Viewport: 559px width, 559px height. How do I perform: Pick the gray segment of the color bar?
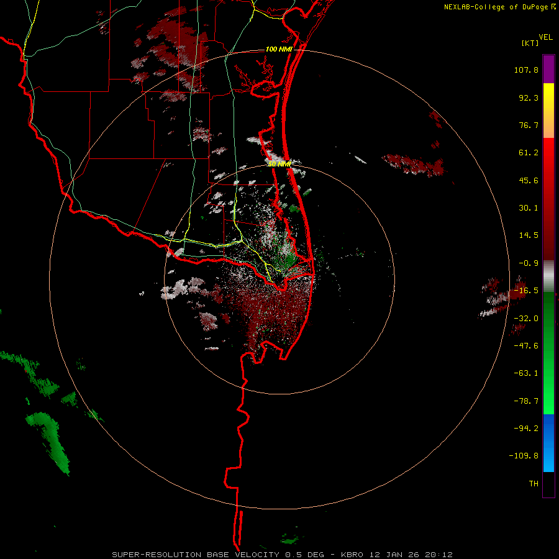548,276
